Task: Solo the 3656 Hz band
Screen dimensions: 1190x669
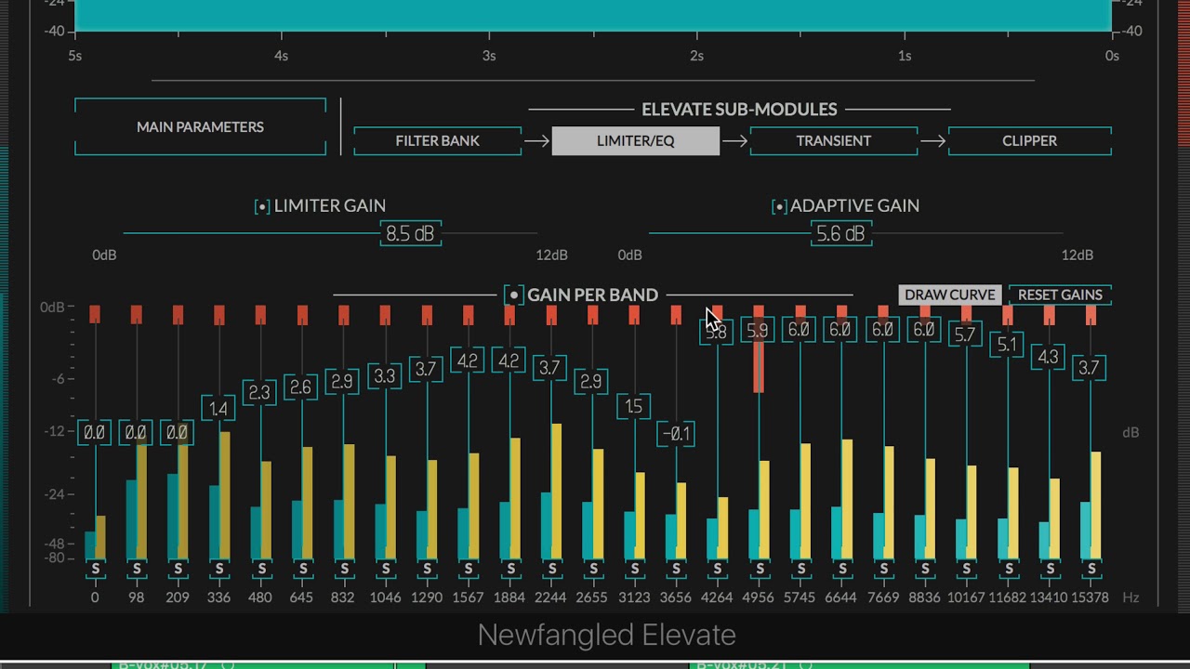Action: [676, 569]
